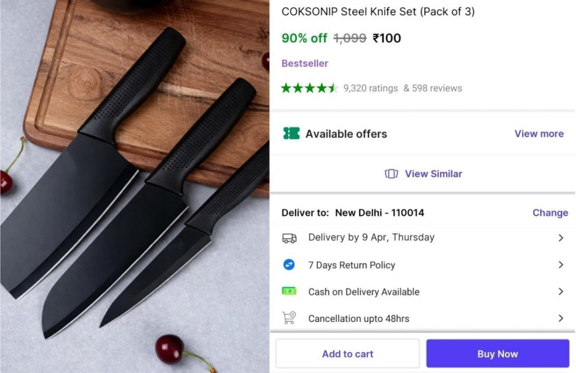Click the cancellation cart icon

point(289,318)
